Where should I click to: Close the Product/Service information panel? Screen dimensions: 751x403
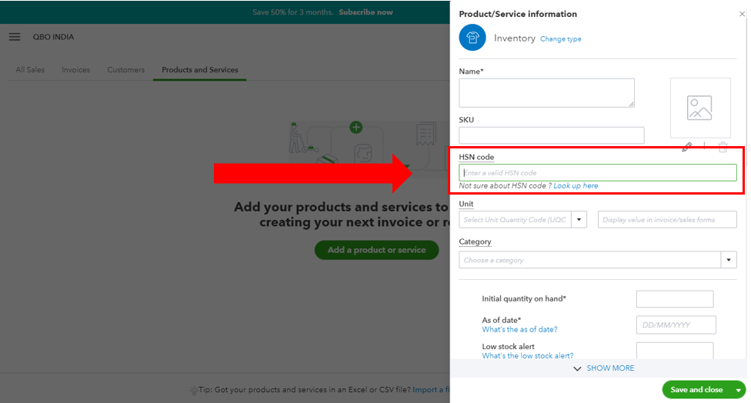point(742,14)
